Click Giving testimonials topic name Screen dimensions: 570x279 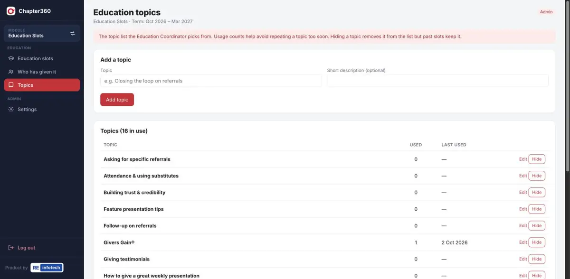coord(126,259)
